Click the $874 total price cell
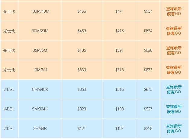The width and height of the screenshot is (190, 139). 148,31
